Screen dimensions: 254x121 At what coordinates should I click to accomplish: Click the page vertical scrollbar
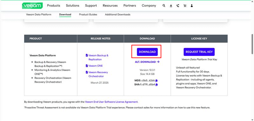(252, 44)
